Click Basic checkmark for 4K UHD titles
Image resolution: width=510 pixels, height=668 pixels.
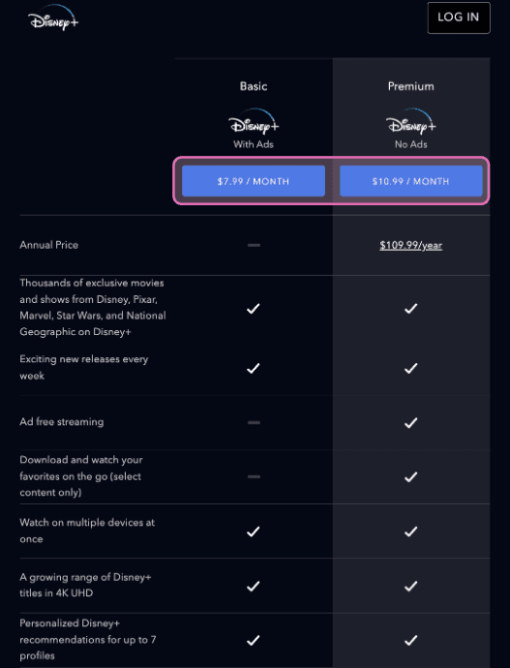click(x=254, y=587)
